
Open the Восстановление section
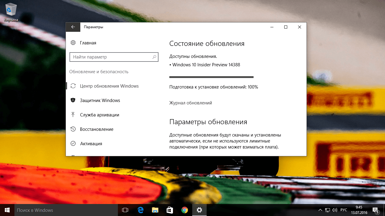[x=97, y=129]
